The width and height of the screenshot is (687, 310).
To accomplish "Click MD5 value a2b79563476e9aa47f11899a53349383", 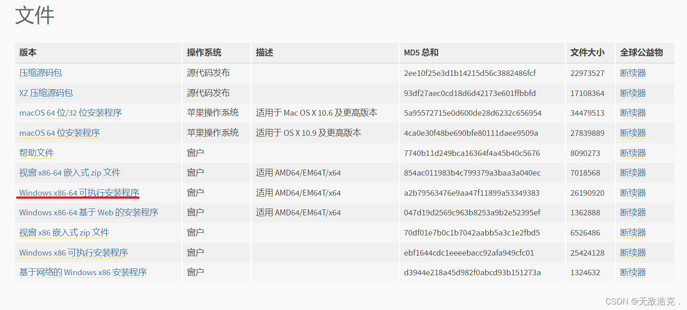I will click(x=472, y=193).
